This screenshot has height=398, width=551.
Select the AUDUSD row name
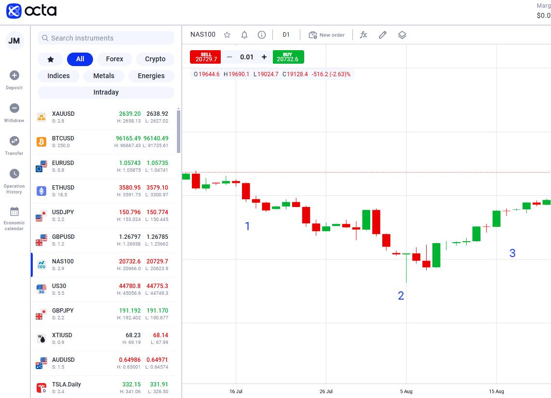click(63, 360)
